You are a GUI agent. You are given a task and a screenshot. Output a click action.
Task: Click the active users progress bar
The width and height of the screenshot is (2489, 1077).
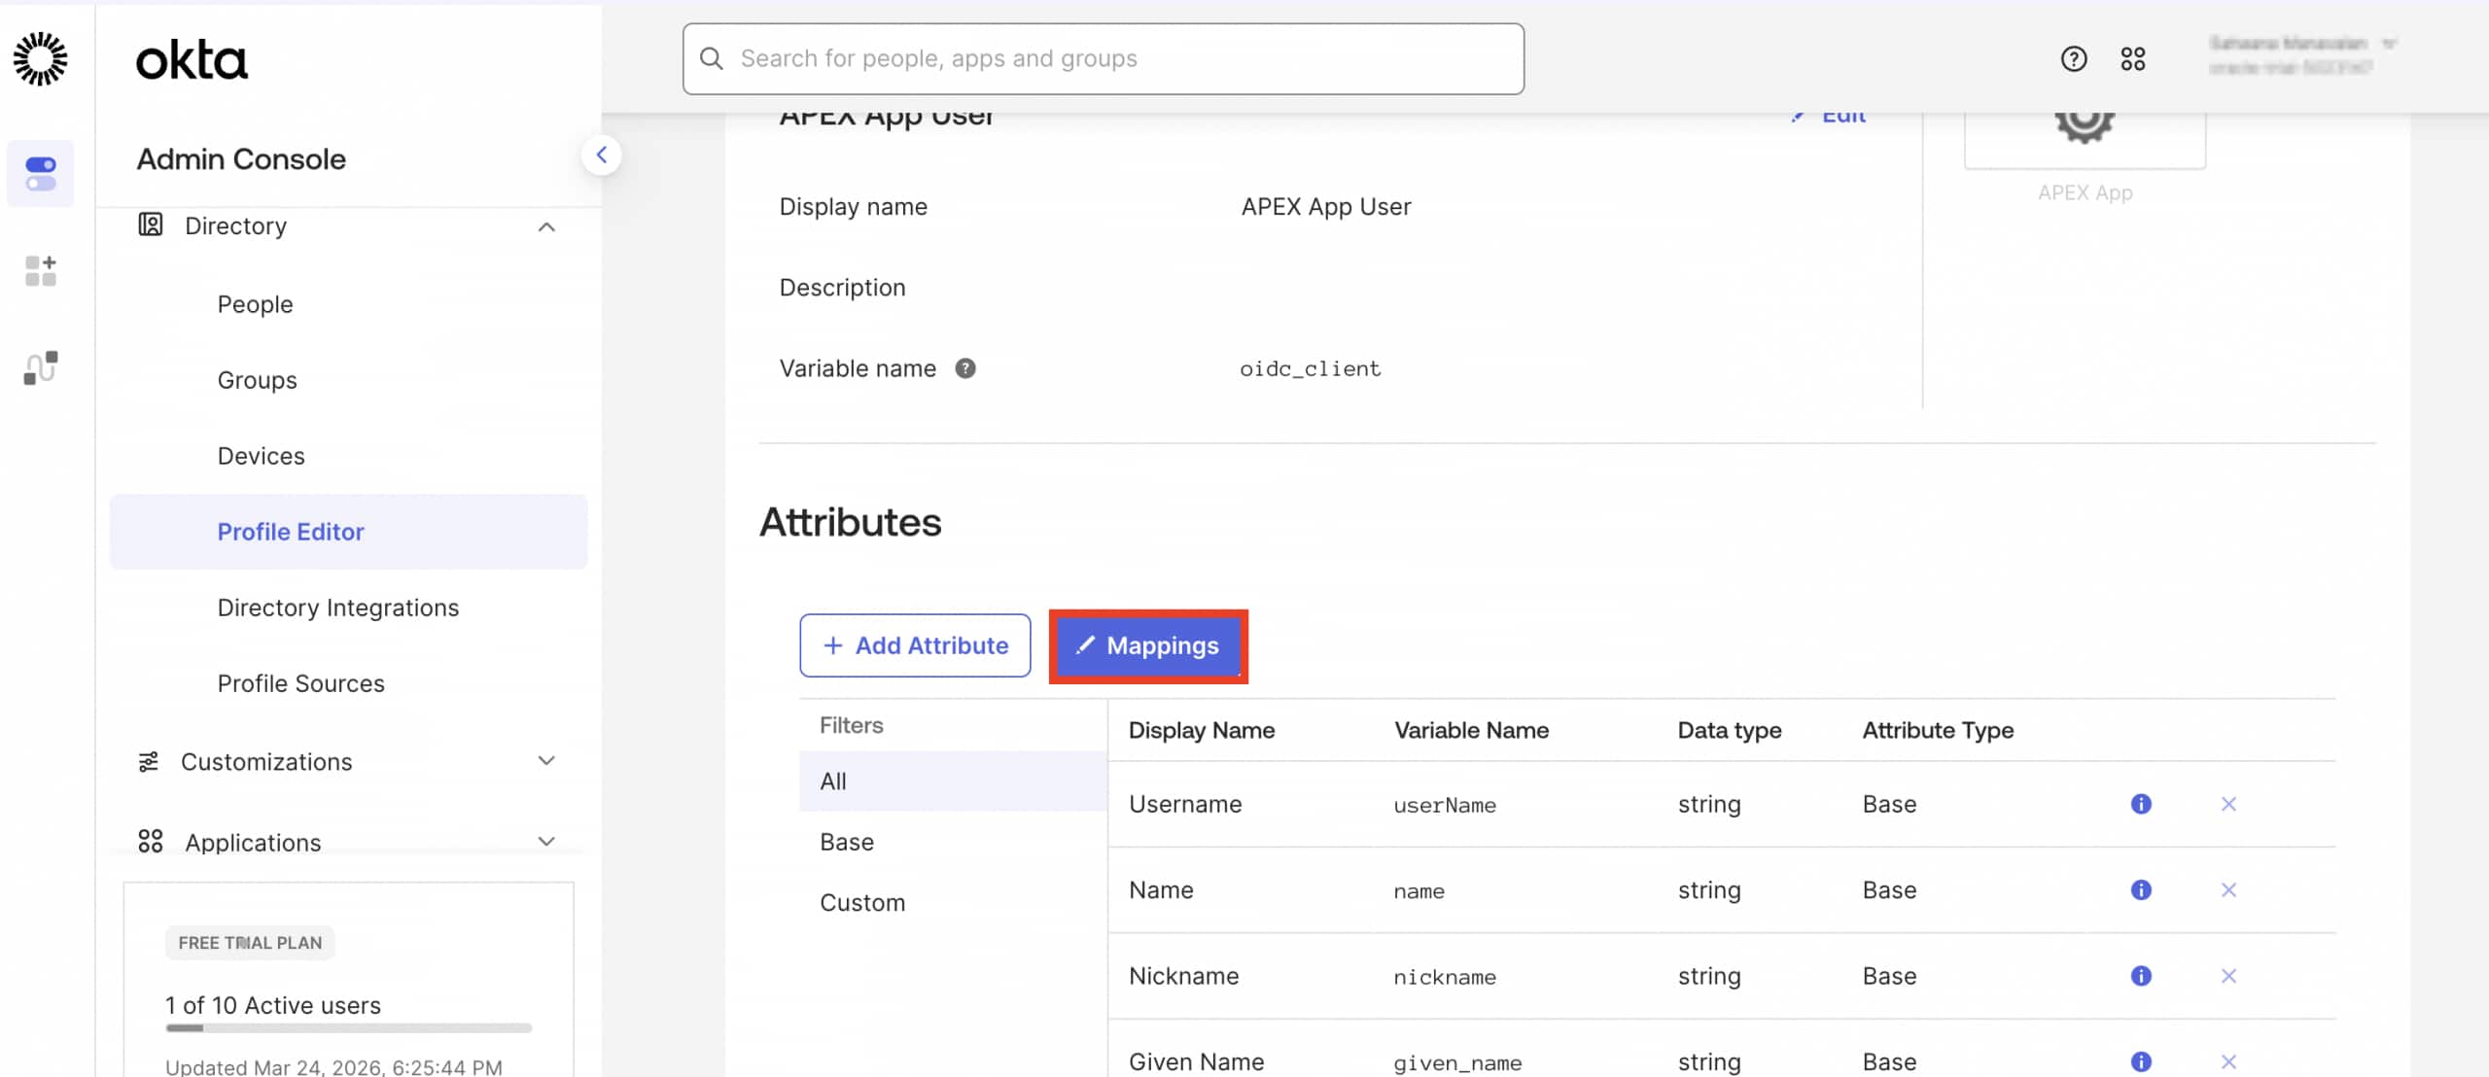tap(347, 1028)
